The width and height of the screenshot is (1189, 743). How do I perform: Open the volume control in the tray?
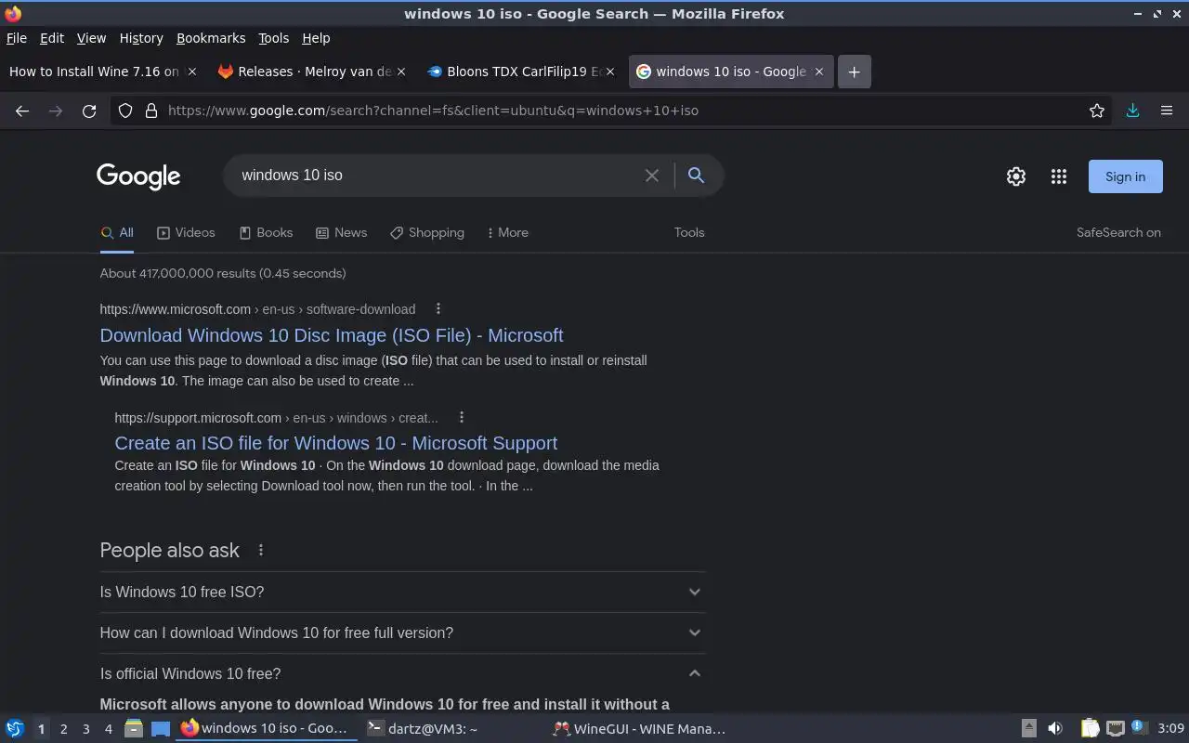(1055, 729)
